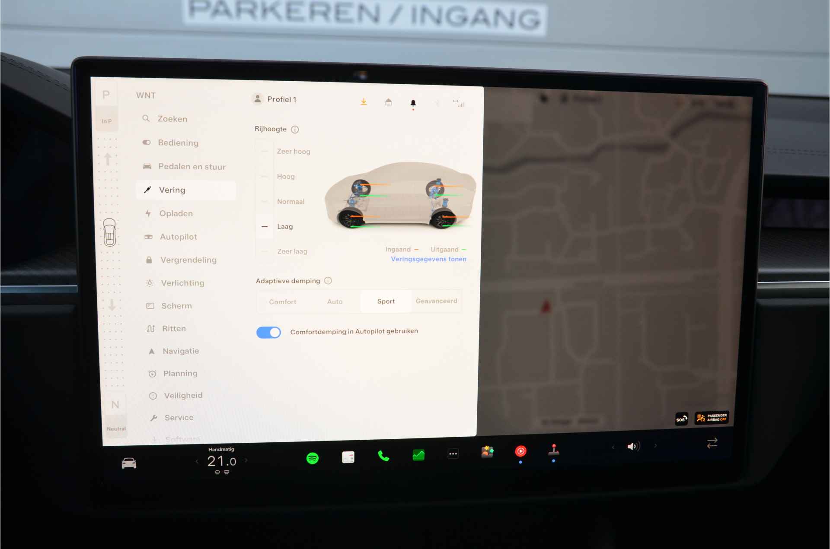Screen dimensions: 830x549
Task: Toggle Comfortdemping in Autopilot gebruiken switch
Action: point(269,332)
